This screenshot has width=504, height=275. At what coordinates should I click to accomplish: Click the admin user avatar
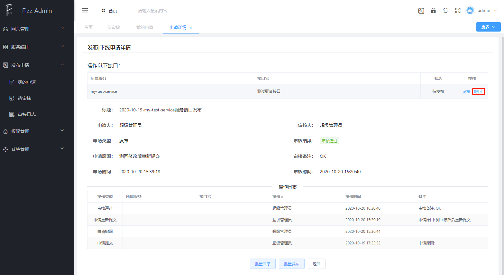(470, 10)
